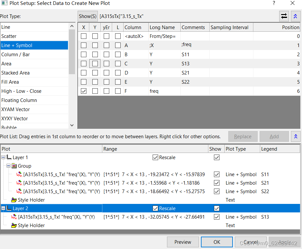The image size is (302, 249).
Task: Sort by Long Name column header
Action: (x=164, y=27)
